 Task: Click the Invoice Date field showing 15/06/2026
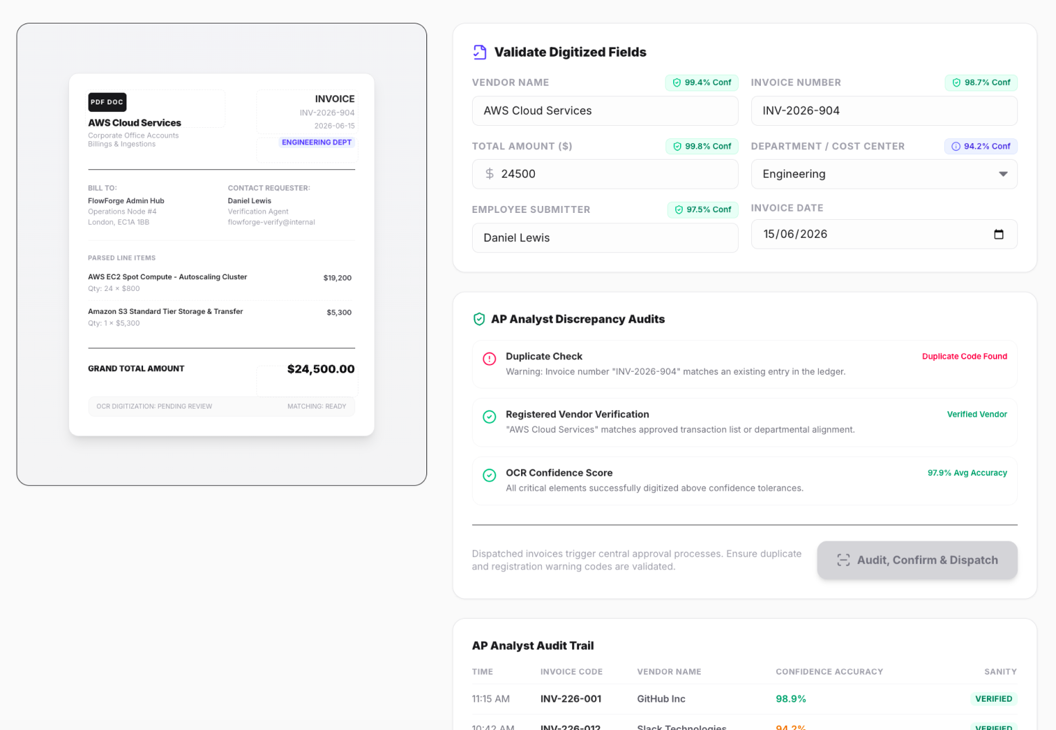point(884,234)
